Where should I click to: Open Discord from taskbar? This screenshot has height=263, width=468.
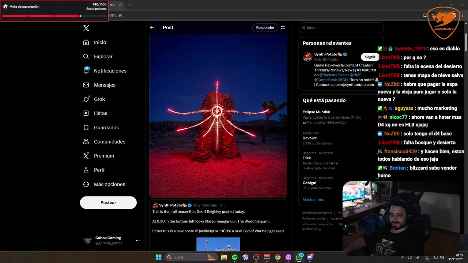[311, 257]
